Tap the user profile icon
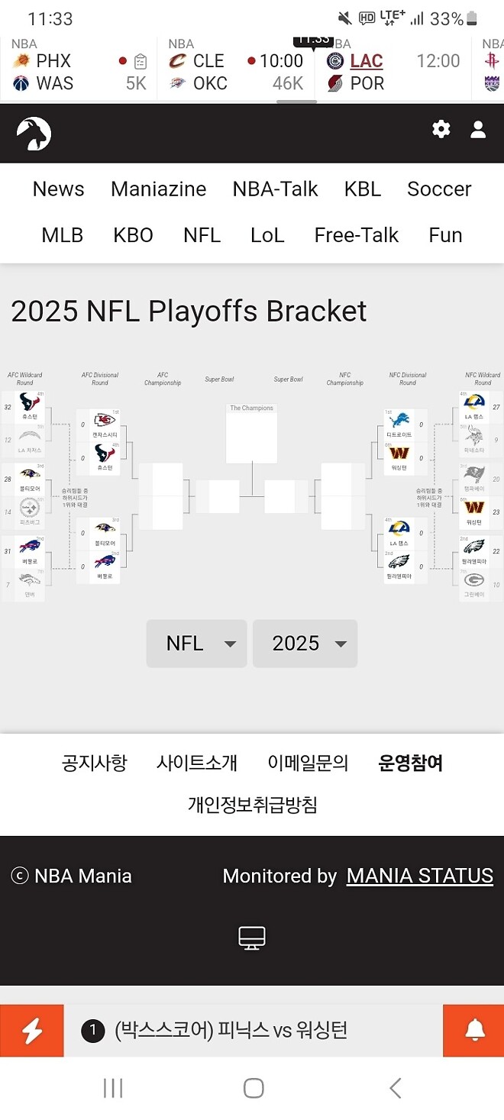The image size is (504, 1120). 477,130
